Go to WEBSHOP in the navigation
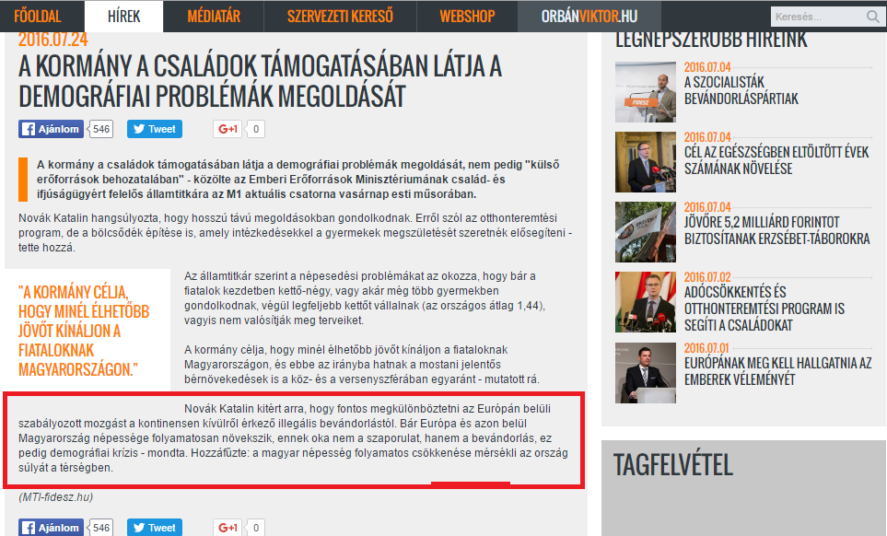Image resolution: width=887 pixels, height=536 pixels. 467,17
